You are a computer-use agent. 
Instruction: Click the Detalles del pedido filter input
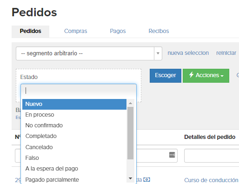(212, 156)
